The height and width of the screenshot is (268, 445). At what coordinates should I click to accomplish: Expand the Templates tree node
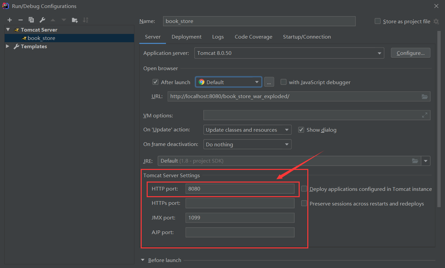8,46
